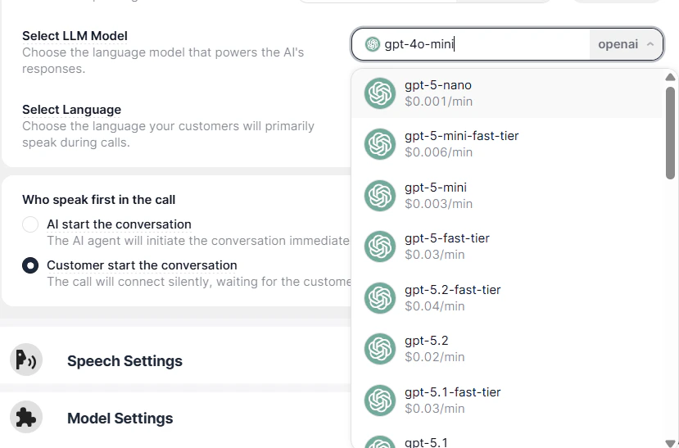Pick the gpt-5-nano option
Viewport: 679px width, 448px height.
[x=438, y=93]
